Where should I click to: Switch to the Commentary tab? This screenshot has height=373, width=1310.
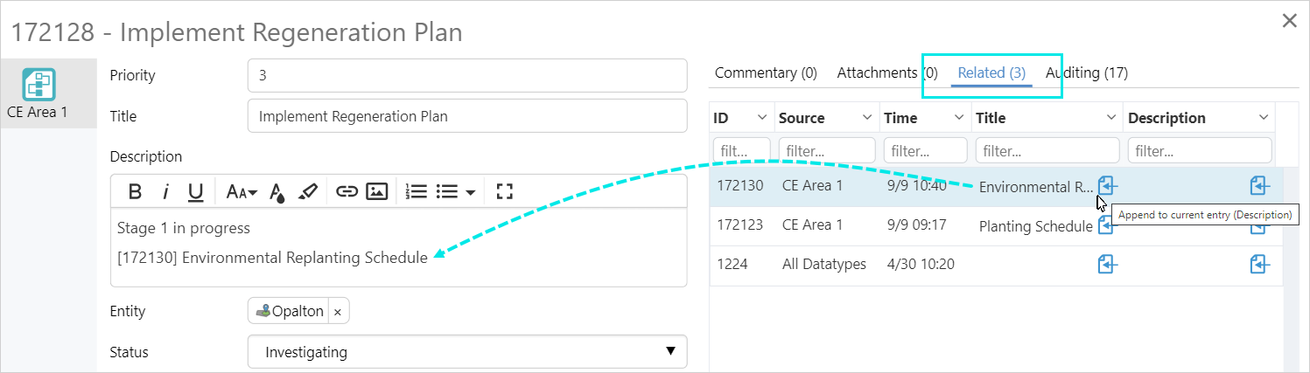click(766, 73)
